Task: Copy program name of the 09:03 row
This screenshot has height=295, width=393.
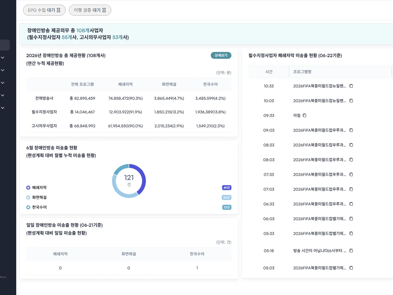Action: coord(351,130)
